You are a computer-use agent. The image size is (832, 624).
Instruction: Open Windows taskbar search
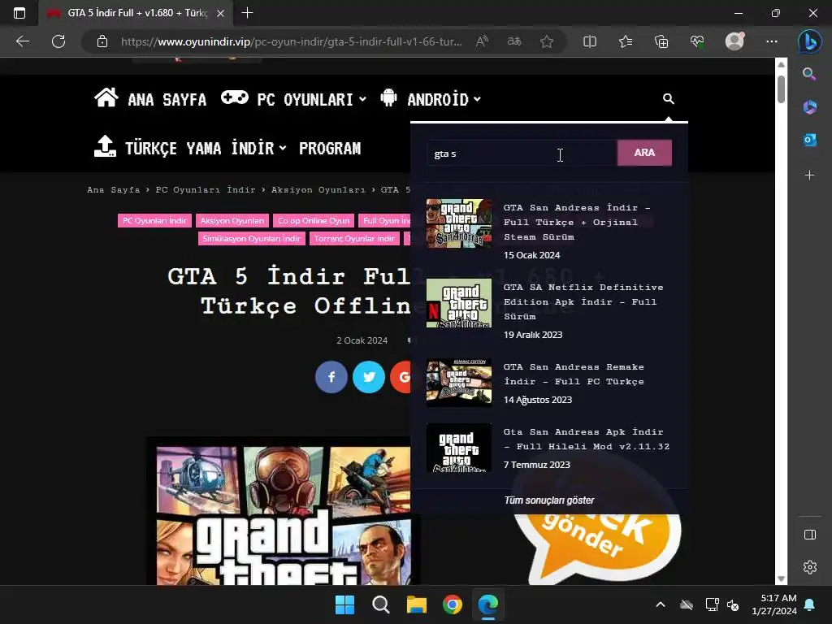coord(380,604)
